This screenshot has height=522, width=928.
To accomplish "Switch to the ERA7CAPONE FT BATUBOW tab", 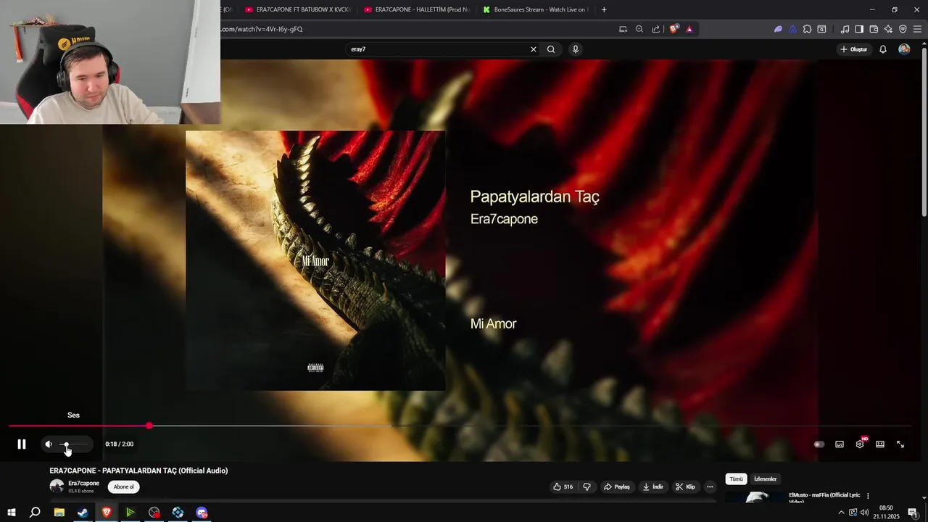I will coord(297,9).
